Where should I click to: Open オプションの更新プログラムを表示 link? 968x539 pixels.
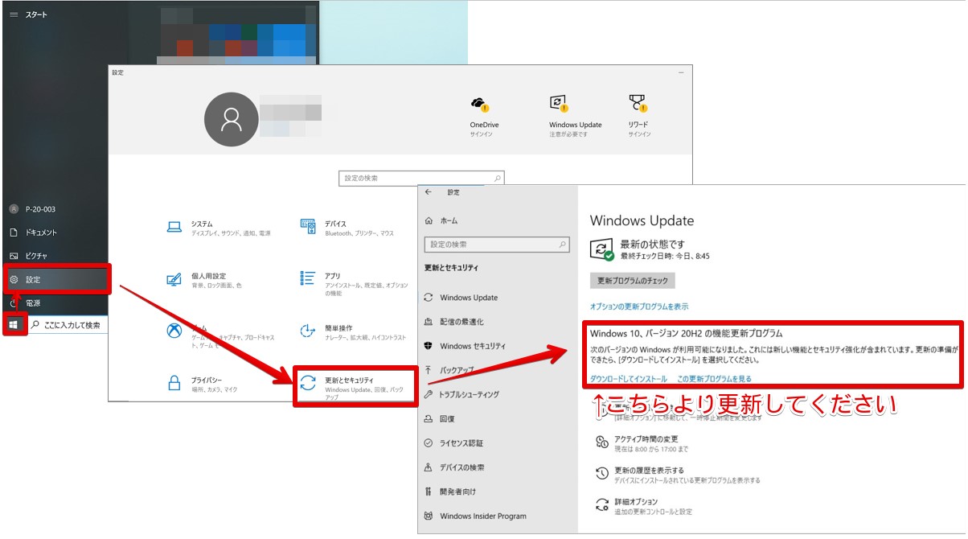coord(639,307)
